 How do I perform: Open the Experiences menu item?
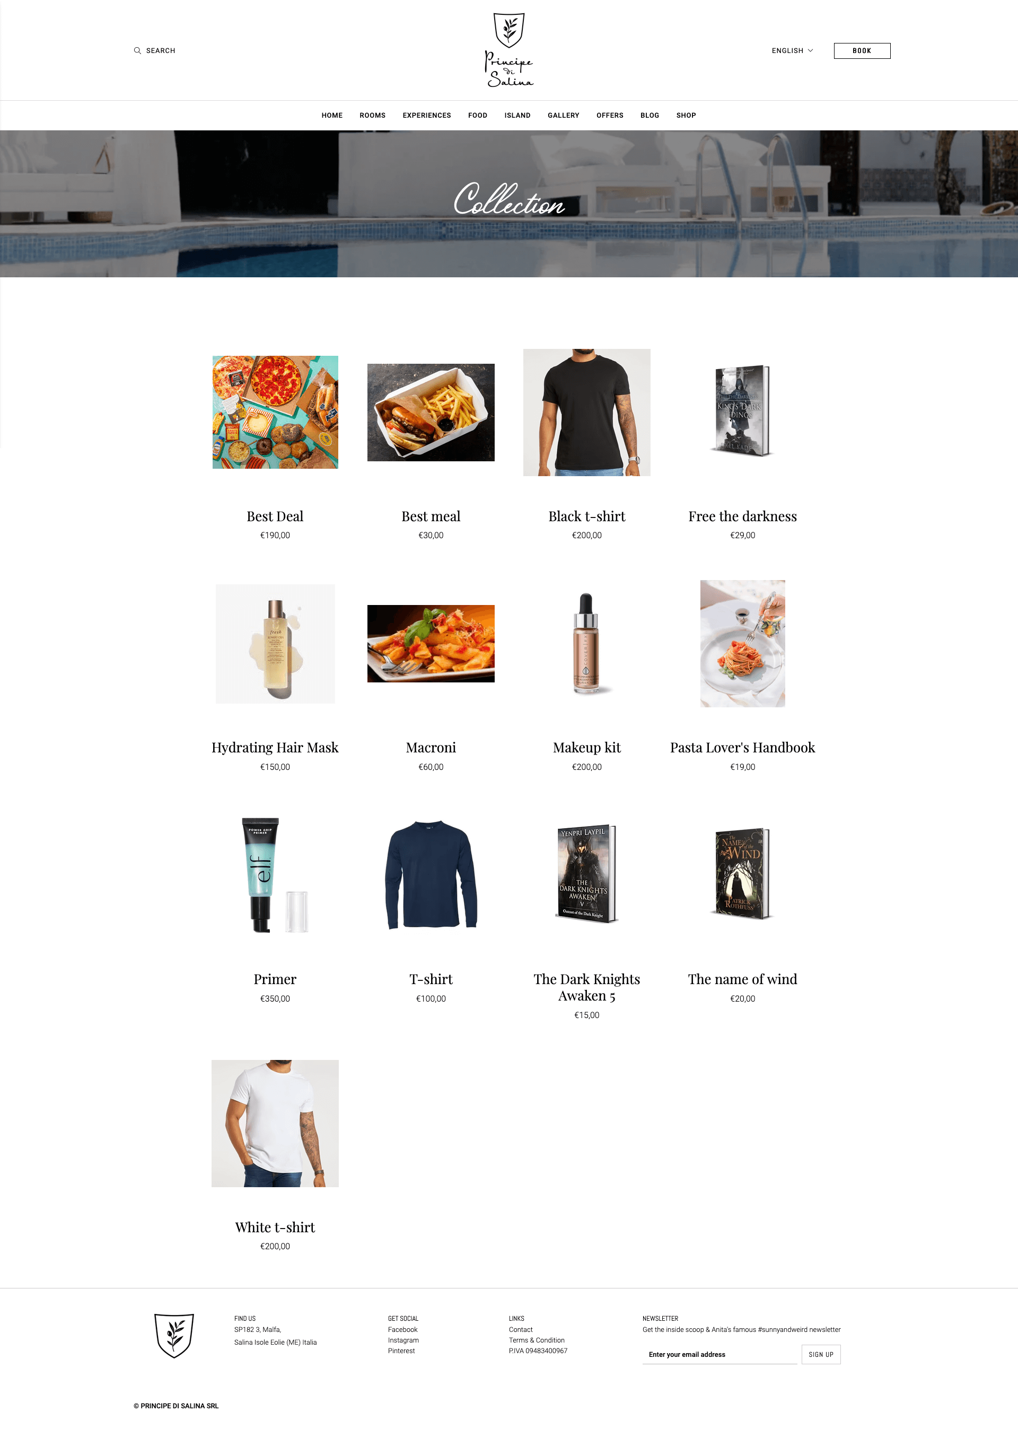[427, 116]
